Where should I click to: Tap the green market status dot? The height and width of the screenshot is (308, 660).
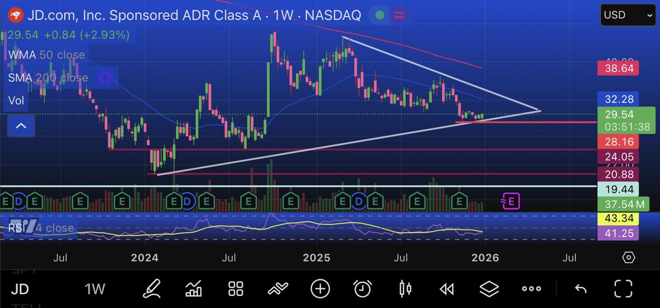tap(379, 15)
